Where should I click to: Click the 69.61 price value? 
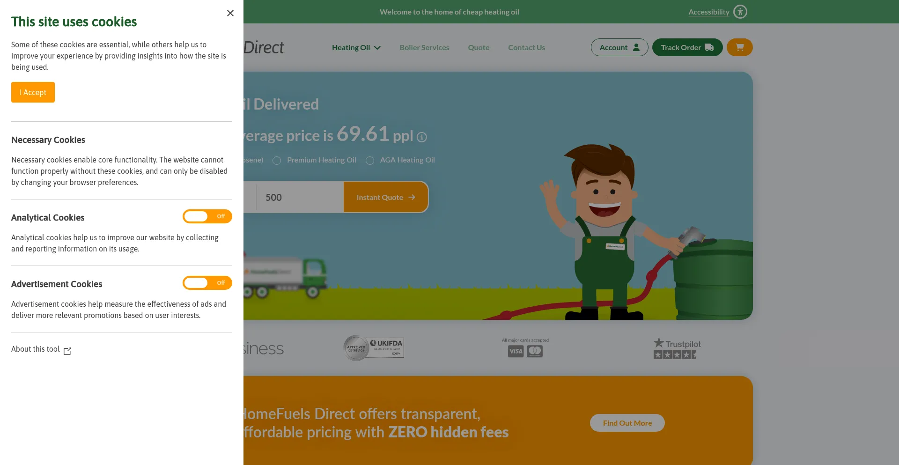click(363, 134)
